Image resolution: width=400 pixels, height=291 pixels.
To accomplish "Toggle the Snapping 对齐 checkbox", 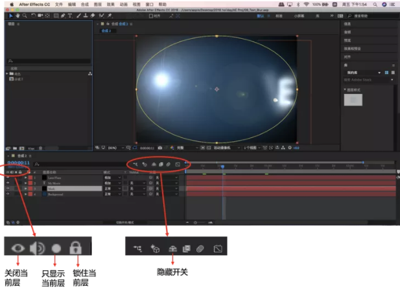I will 151,16.
